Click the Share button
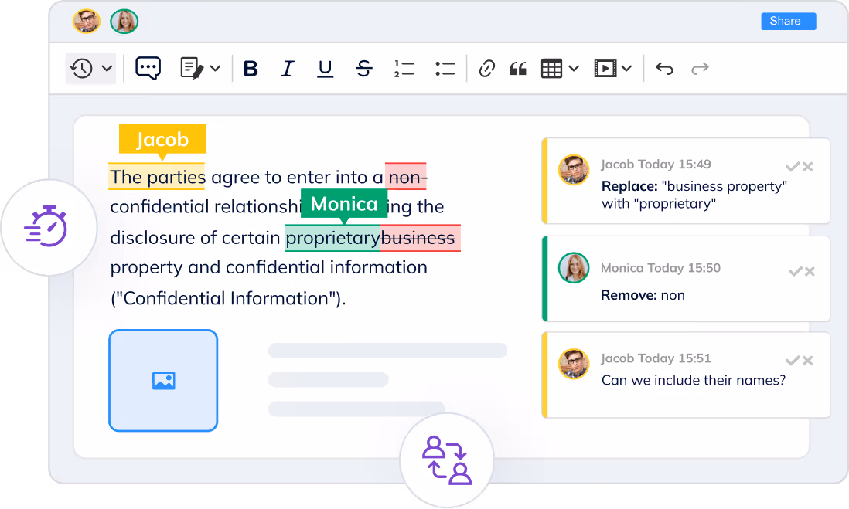 click(788, 21)
